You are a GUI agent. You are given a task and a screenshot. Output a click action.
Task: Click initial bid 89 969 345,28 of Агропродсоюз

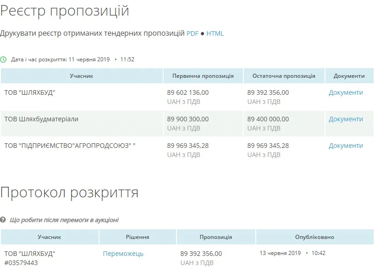[x=188, y=146]
